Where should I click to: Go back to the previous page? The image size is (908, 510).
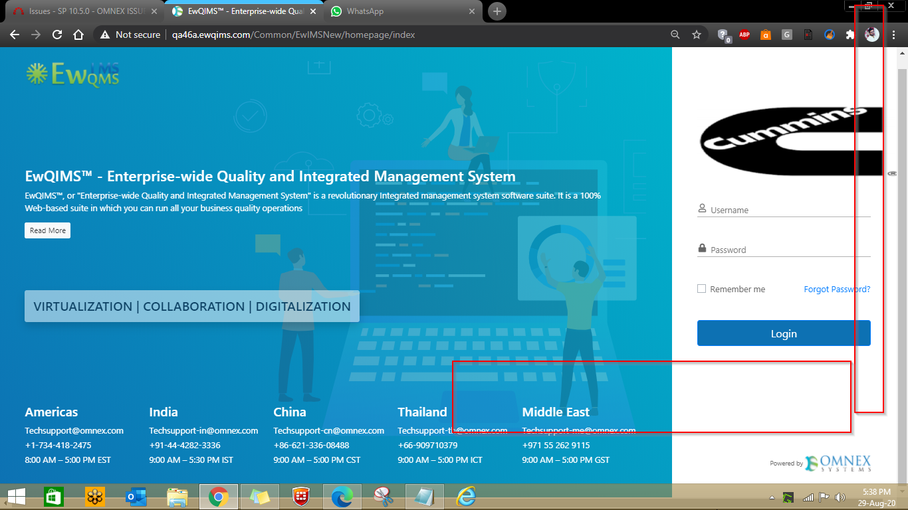(x=15, y=35)
